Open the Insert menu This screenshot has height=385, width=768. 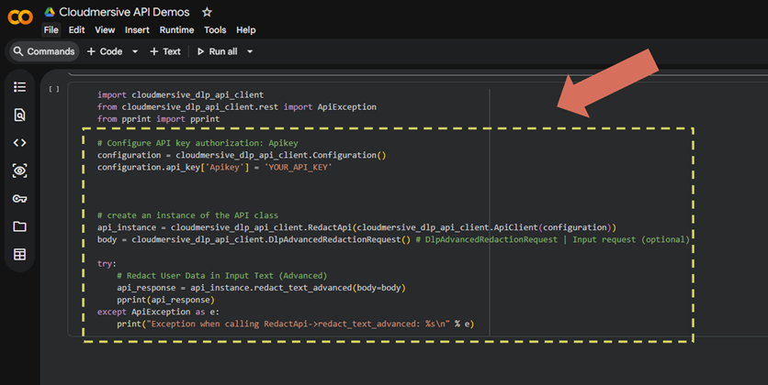pos(137,30)
